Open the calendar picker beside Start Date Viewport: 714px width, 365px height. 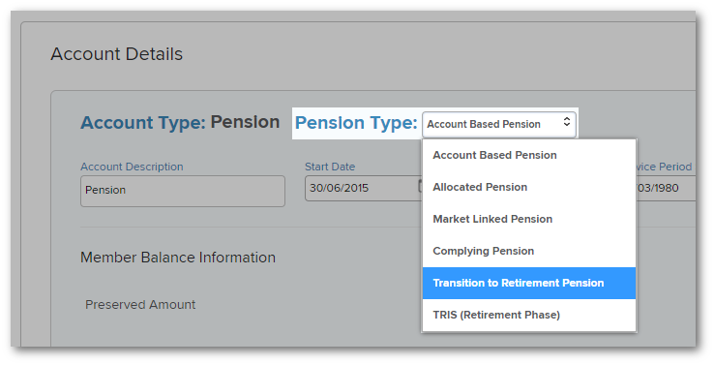coord(420,187)
